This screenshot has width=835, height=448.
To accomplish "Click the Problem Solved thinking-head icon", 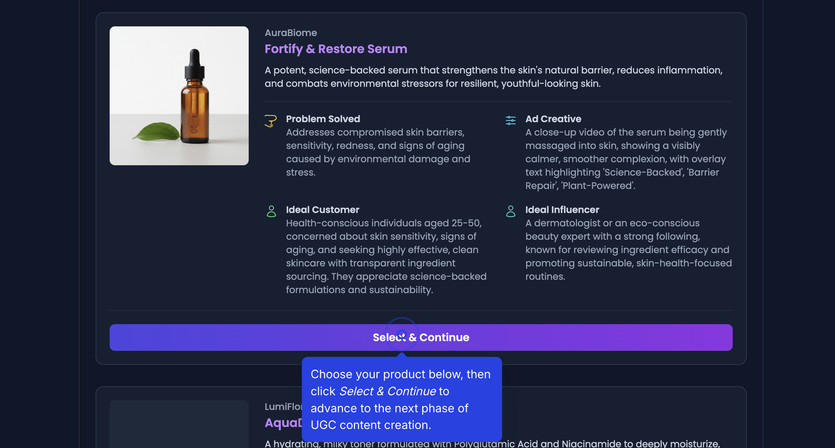I will (x=270, y=121).
